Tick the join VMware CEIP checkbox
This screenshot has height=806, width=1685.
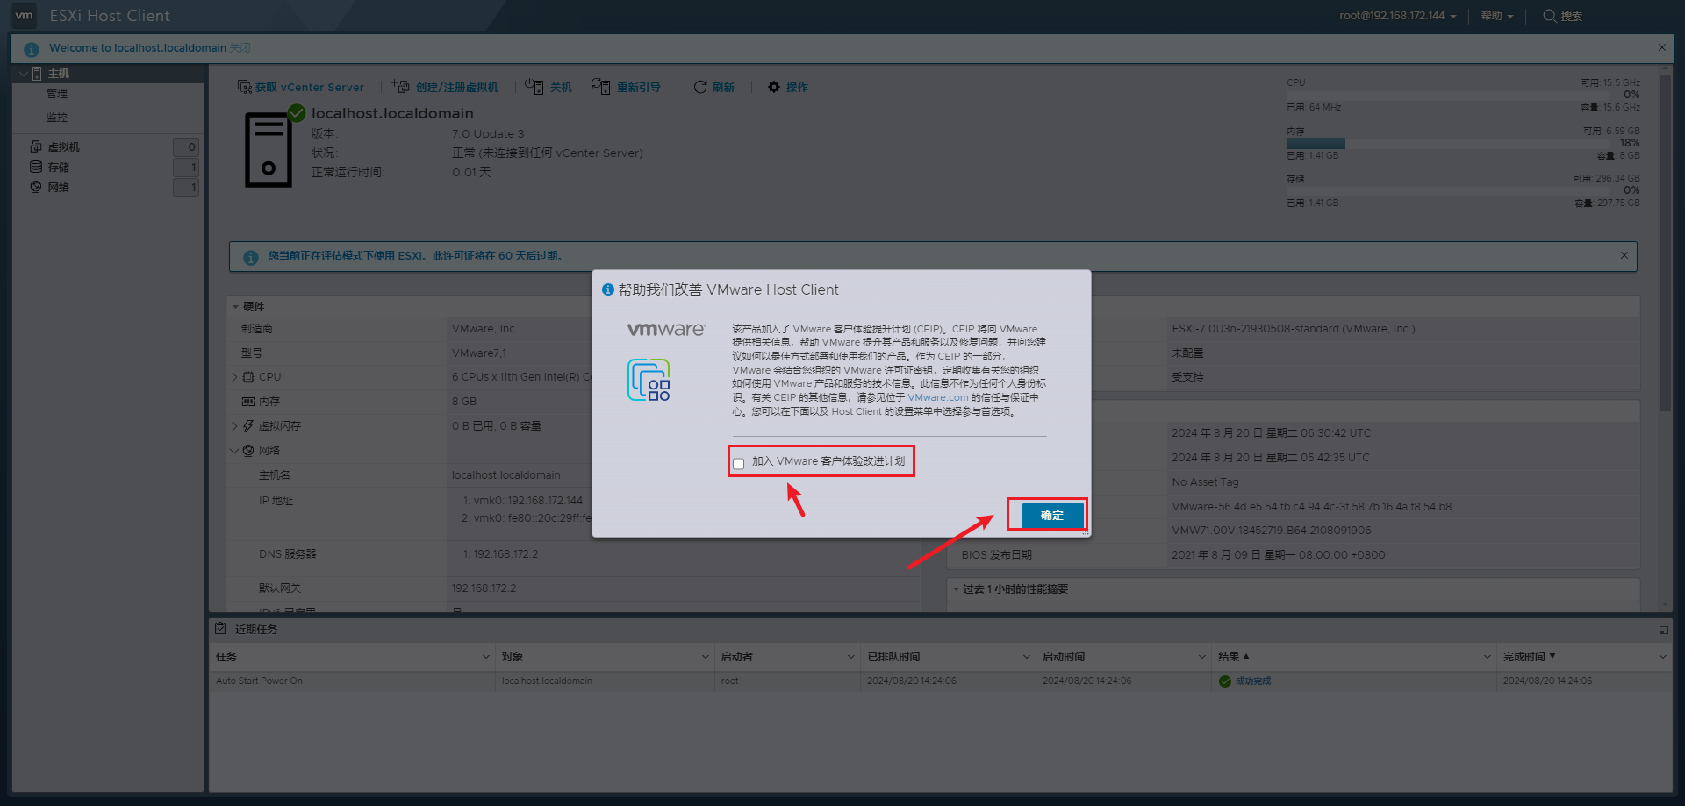tap(738, 463)
